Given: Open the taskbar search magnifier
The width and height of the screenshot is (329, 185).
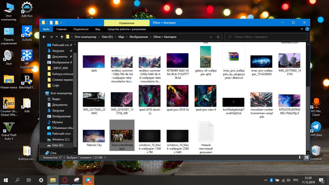Looking at the screenshot, I should tap(17, 180).
